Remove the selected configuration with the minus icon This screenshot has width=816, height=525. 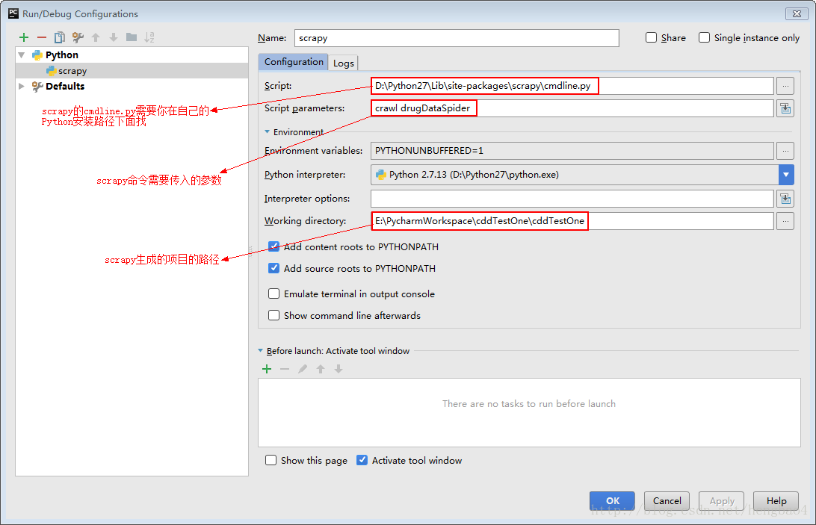[x=42, y=37]
